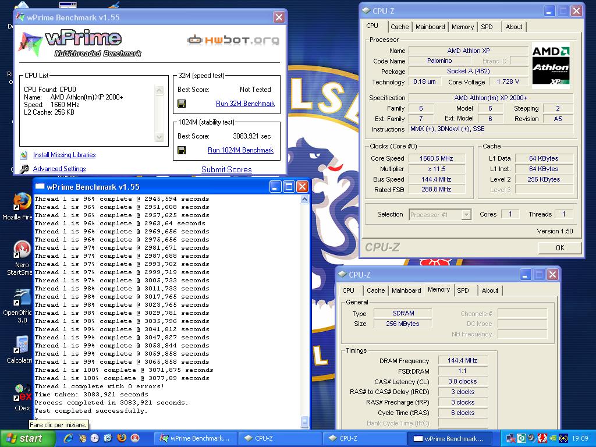Click the wPrime console taskbar button
This screenshot has height=447, width=596.
(x=450, y=438)
